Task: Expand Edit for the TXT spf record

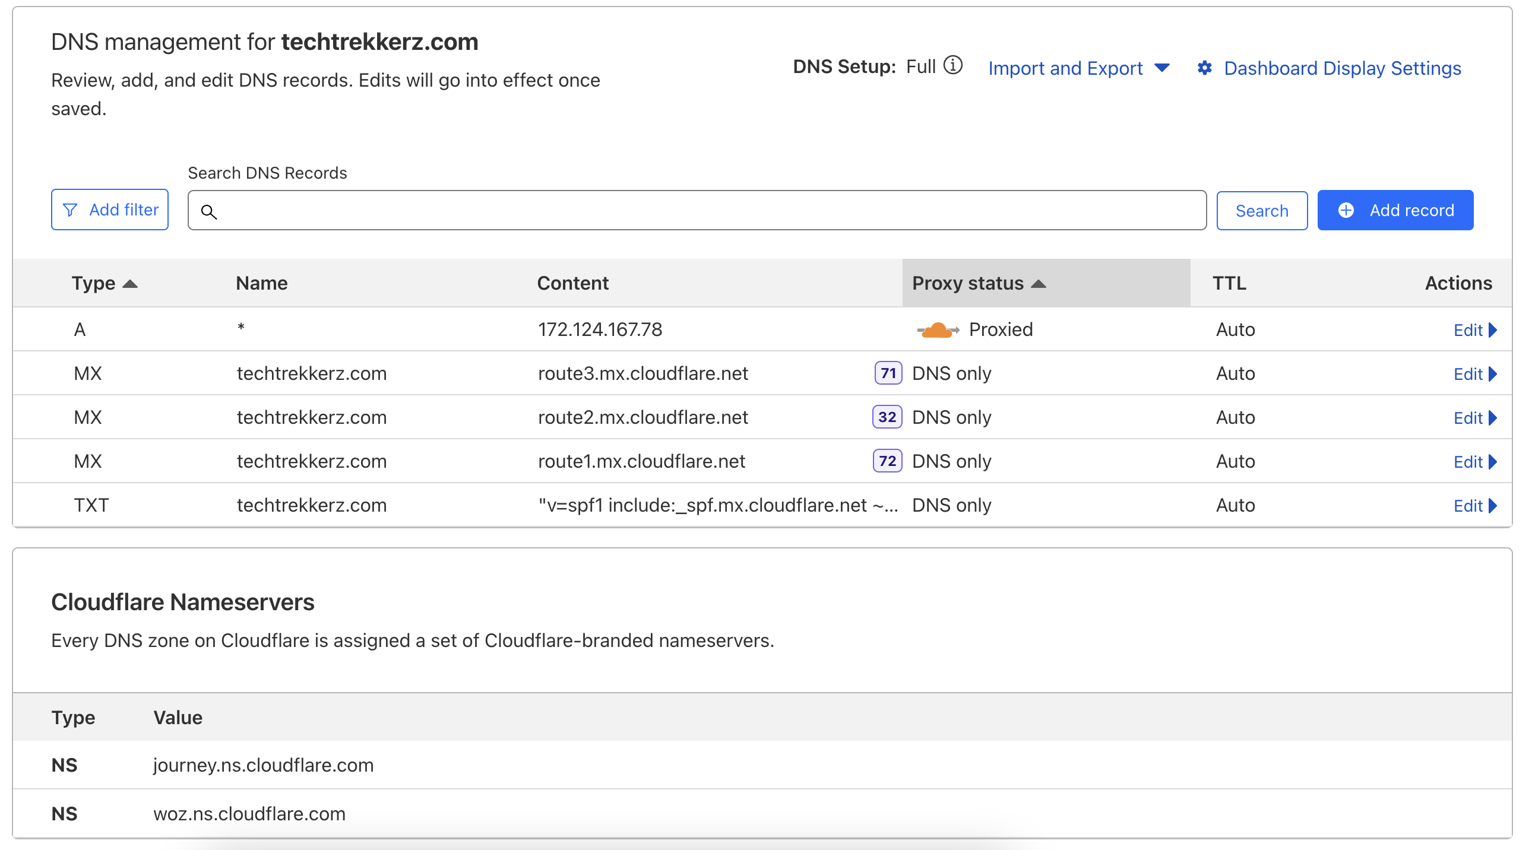Action: click(1474, 506)
